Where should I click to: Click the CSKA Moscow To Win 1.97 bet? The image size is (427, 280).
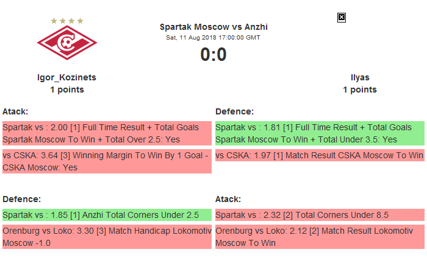(320, 155)
